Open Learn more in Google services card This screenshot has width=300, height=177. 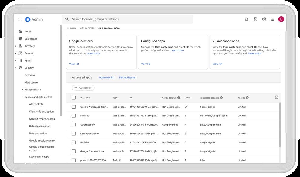[x=93, y=54]
